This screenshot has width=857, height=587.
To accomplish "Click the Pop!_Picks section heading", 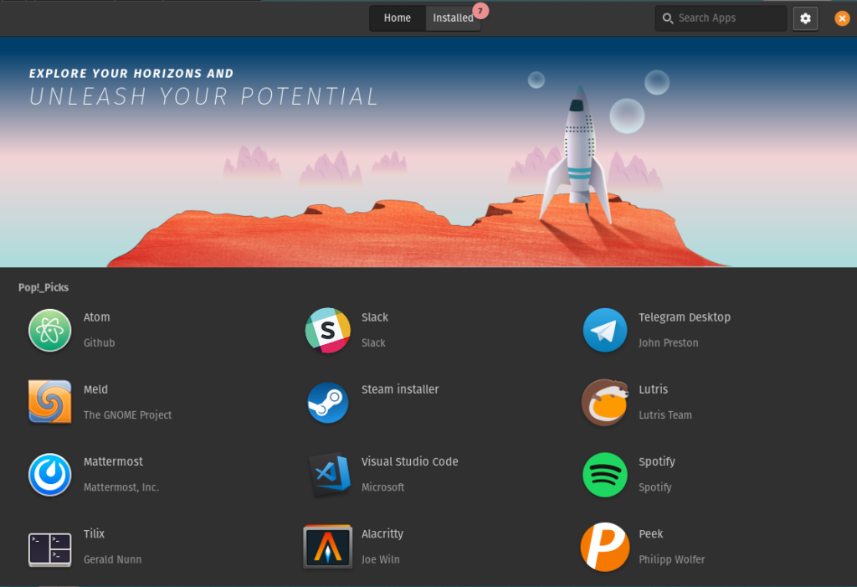I will (x=44, y=288).
